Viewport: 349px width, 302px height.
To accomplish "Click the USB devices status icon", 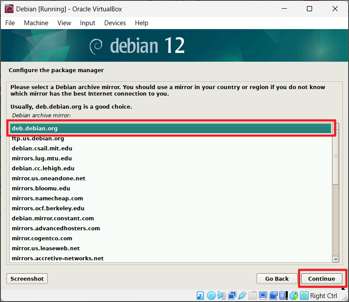I will pyautogui.click(x=242, y=296).
